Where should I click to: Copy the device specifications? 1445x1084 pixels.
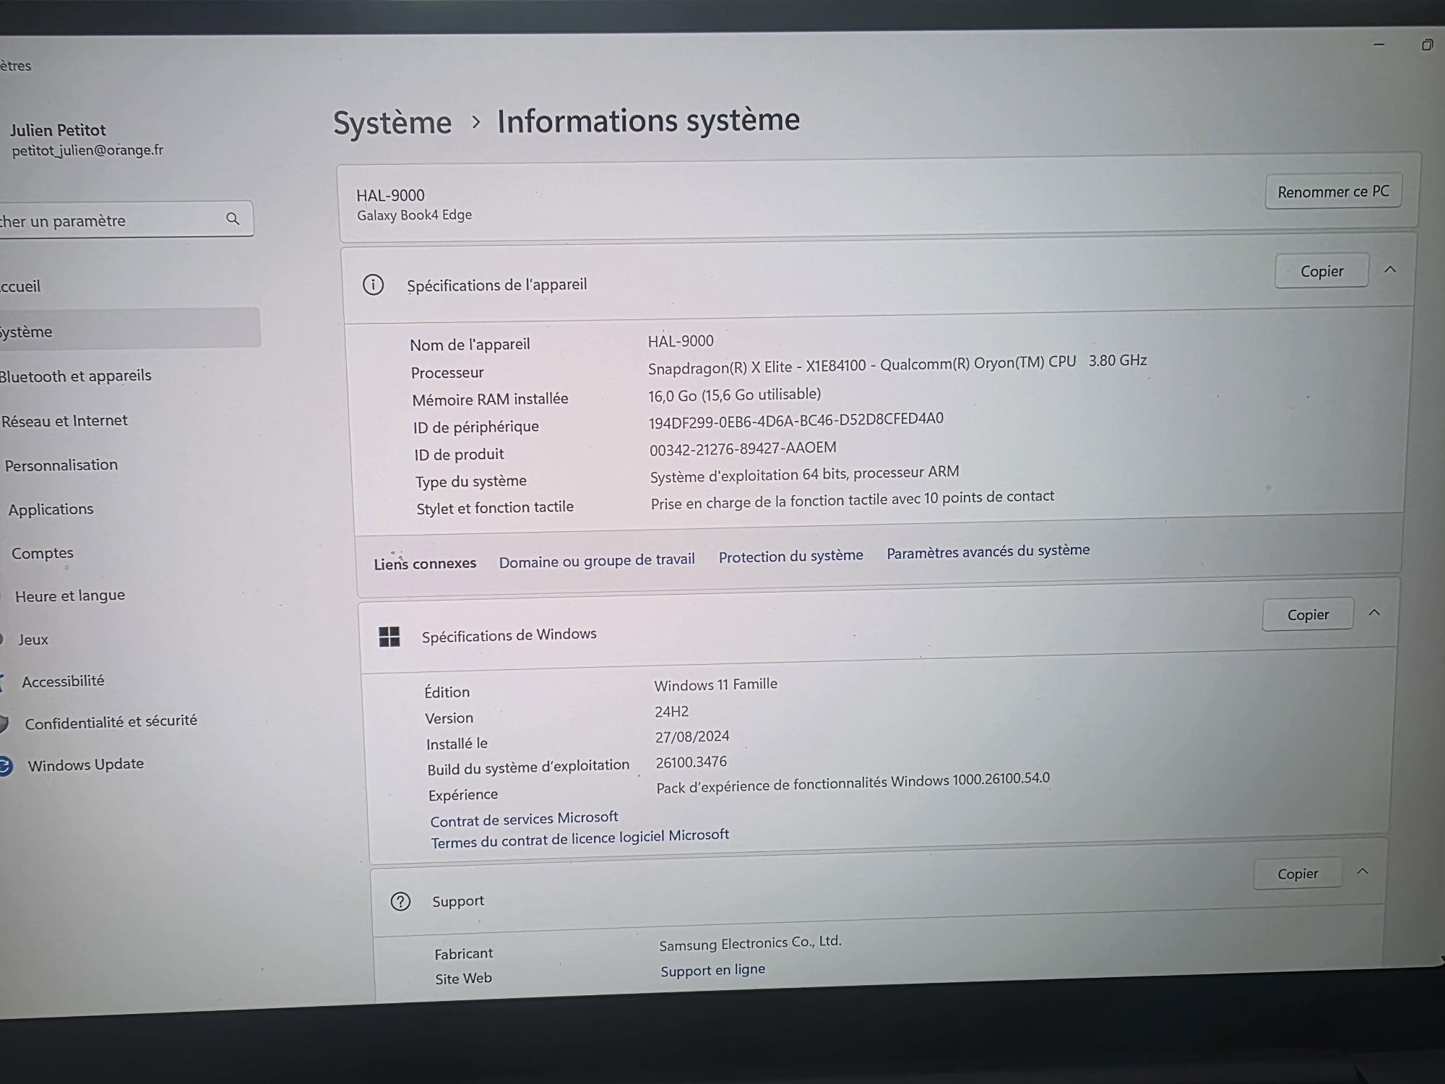tap(1321, 271)
